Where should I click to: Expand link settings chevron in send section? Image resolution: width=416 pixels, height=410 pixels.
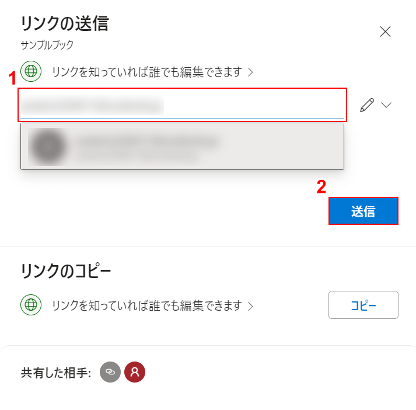coord(250,72)
